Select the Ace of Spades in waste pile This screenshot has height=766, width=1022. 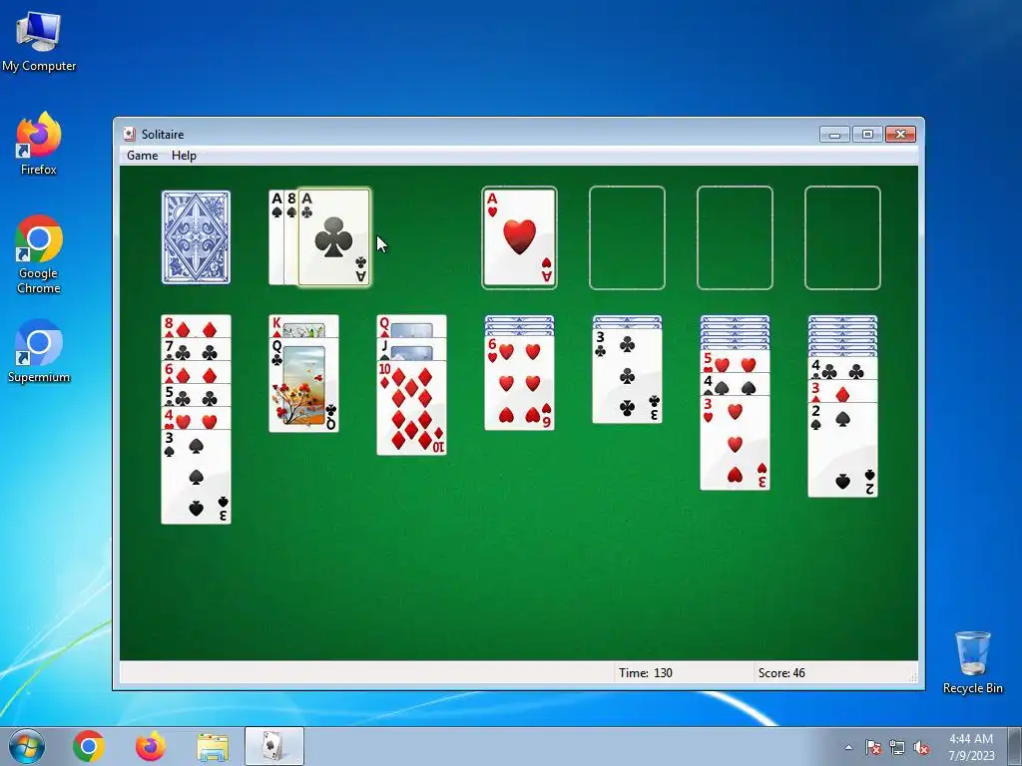pos(276,237)
